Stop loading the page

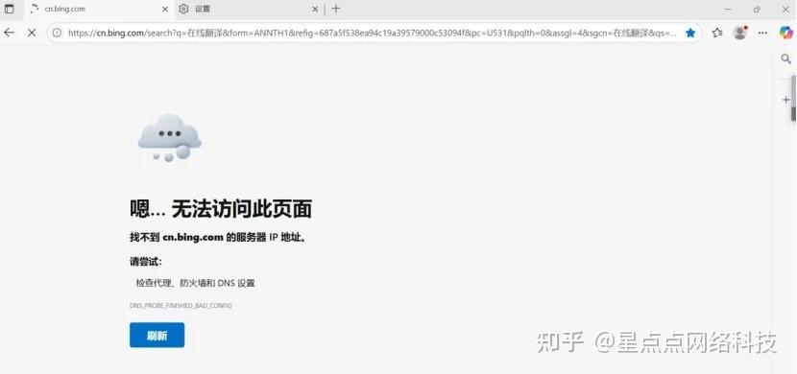point(32,33)
